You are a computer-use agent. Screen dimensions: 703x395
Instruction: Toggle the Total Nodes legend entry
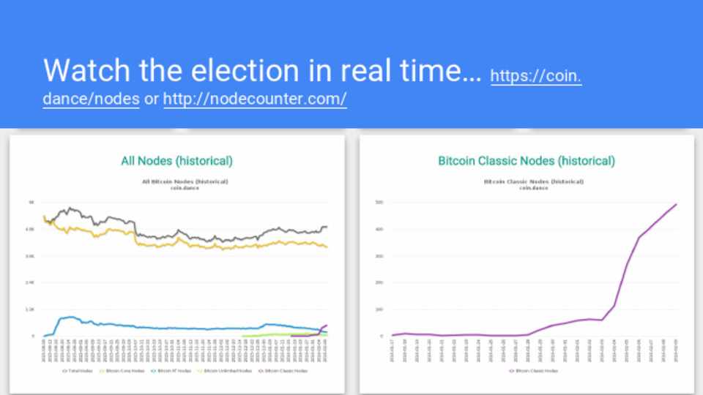76,371
